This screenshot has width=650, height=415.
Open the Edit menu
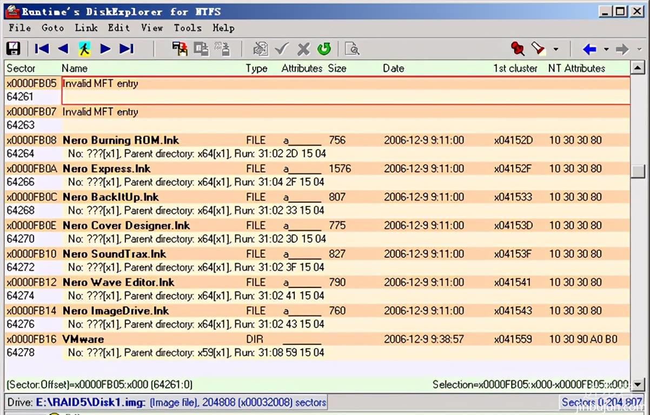(x=118, y=28)
